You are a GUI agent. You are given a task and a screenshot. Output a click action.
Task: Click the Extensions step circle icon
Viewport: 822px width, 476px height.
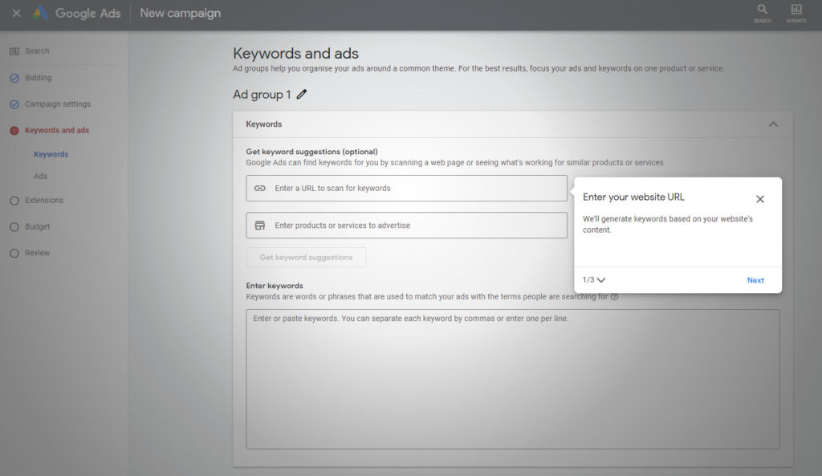click(x=14, y=201)
